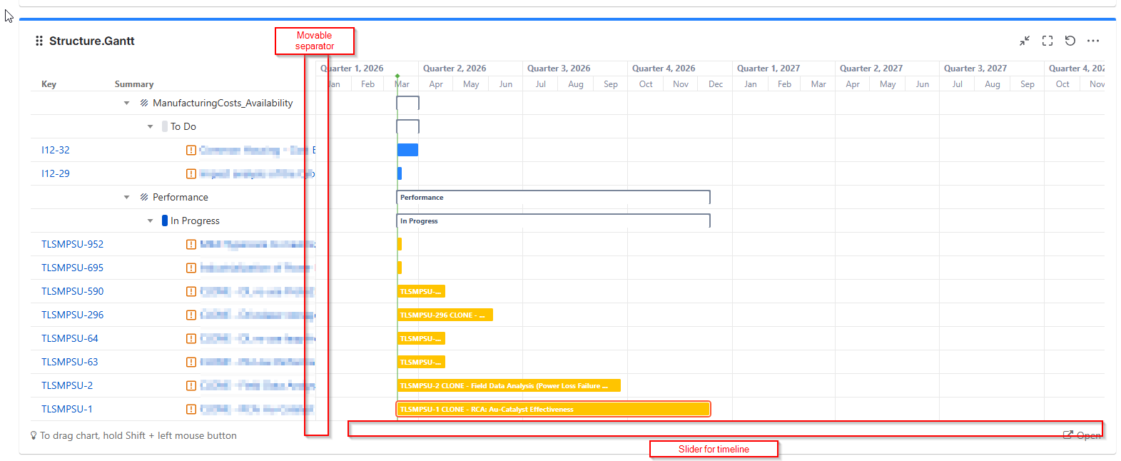Select the TLSMPSU-2 CLONE Field Data Analysis bar
The height and width of the screenshot is (461, 1121).
[508, 385]
